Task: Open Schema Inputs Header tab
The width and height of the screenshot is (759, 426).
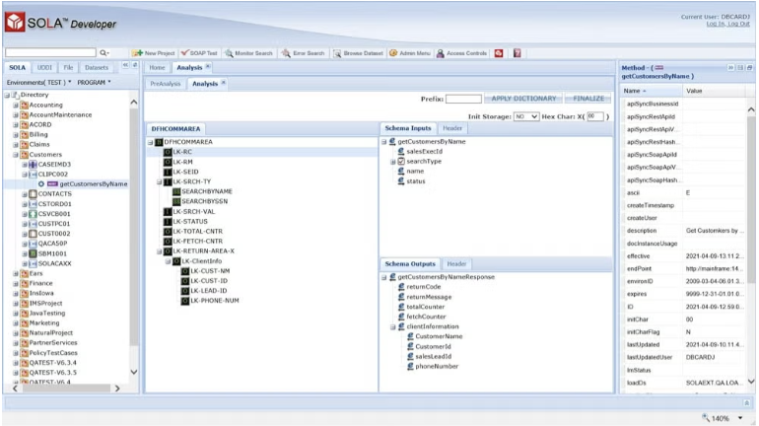Action: [x=452, y=128]
